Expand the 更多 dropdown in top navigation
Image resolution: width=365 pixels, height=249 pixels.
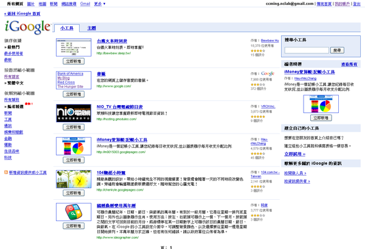click(100, 4)
